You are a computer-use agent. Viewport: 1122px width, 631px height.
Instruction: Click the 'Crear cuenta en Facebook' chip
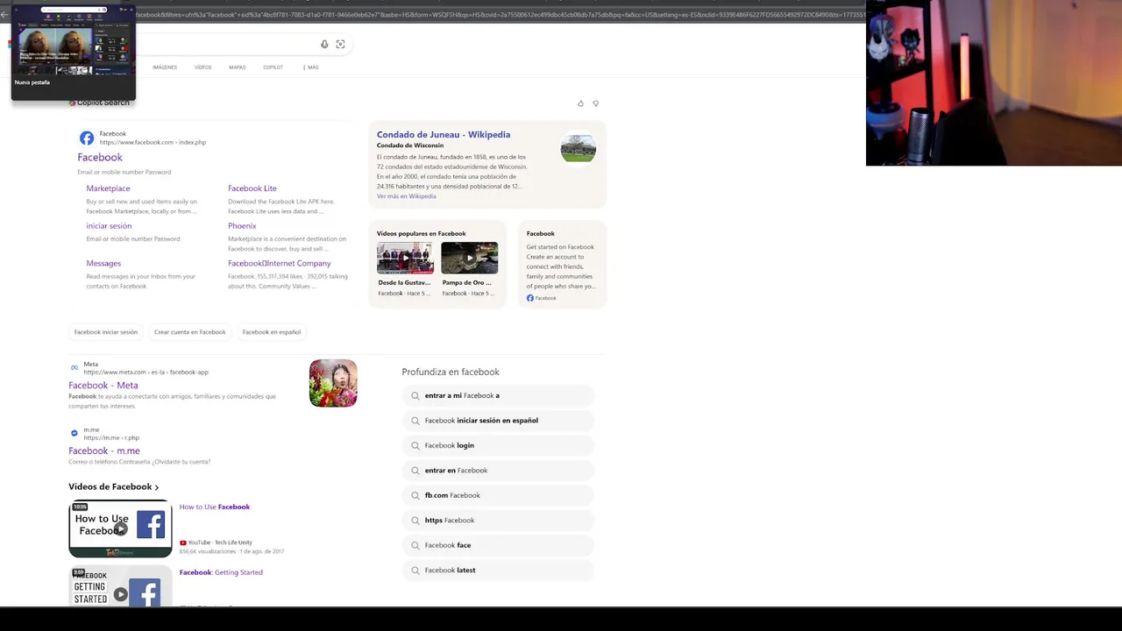point(190,332)
